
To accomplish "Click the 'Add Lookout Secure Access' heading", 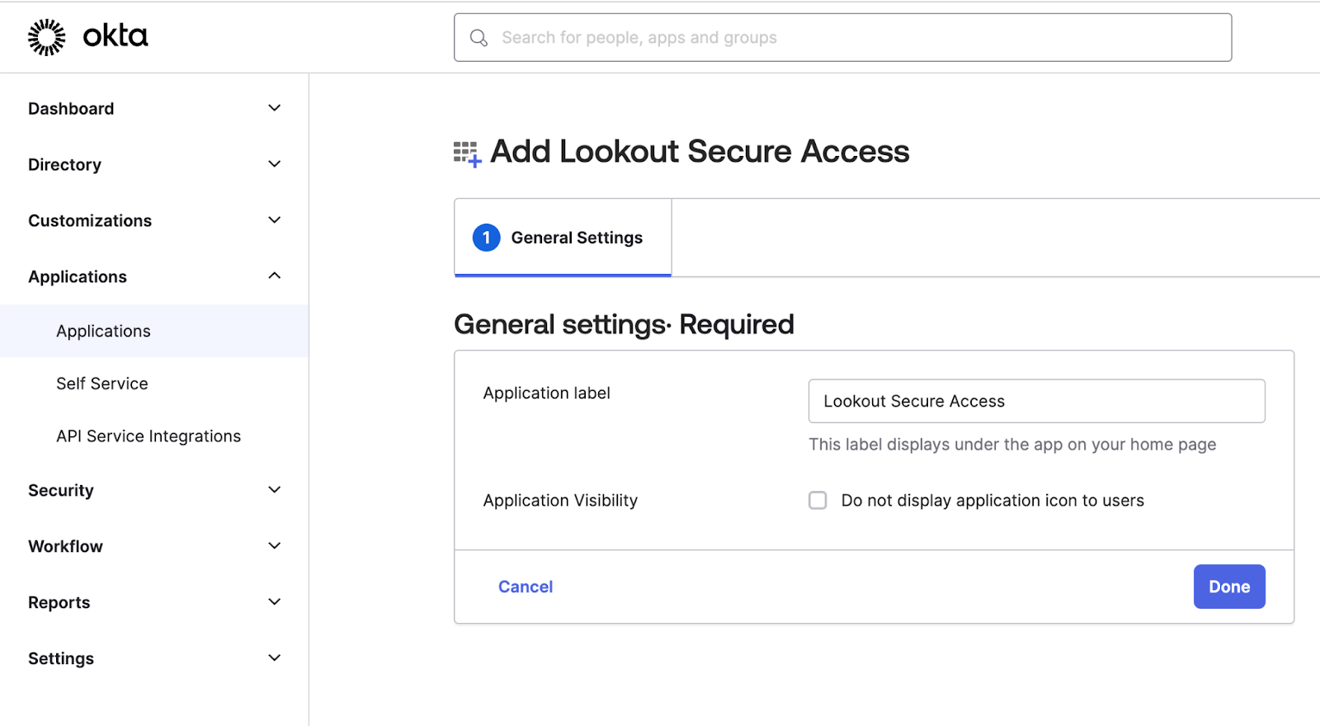I will tap(700, 152).
